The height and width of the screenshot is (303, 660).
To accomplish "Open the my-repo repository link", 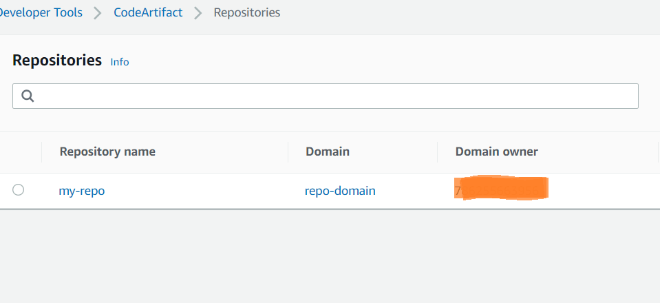I will tap(82, 191).
